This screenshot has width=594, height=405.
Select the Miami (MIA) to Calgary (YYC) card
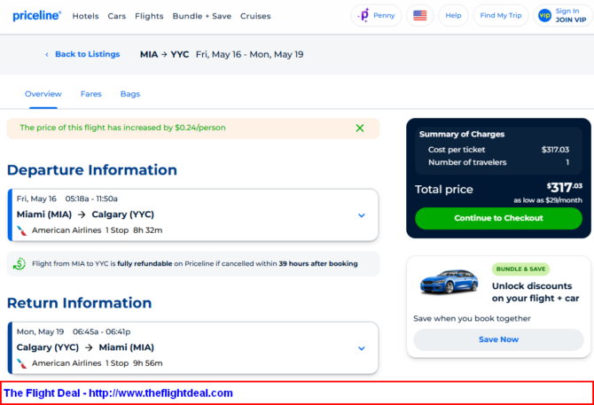click(193, 215)
